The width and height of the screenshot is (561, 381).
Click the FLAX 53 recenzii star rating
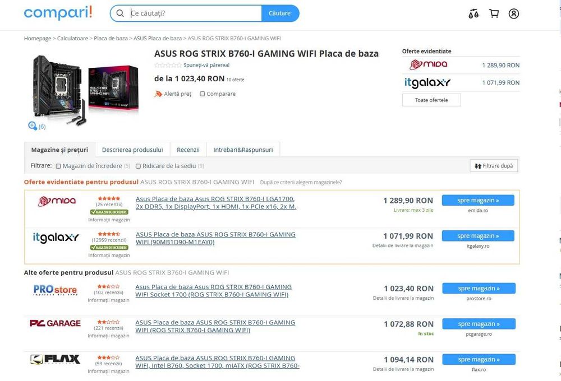(108, 357)
